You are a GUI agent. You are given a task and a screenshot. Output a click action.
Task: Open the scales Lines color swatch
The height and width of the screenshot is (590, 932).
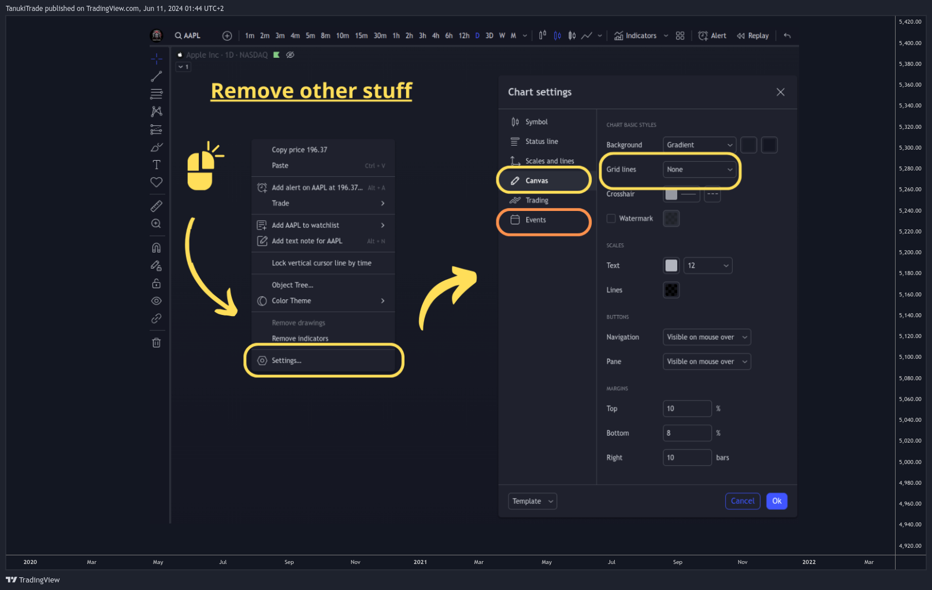click(x=671, y=290)
